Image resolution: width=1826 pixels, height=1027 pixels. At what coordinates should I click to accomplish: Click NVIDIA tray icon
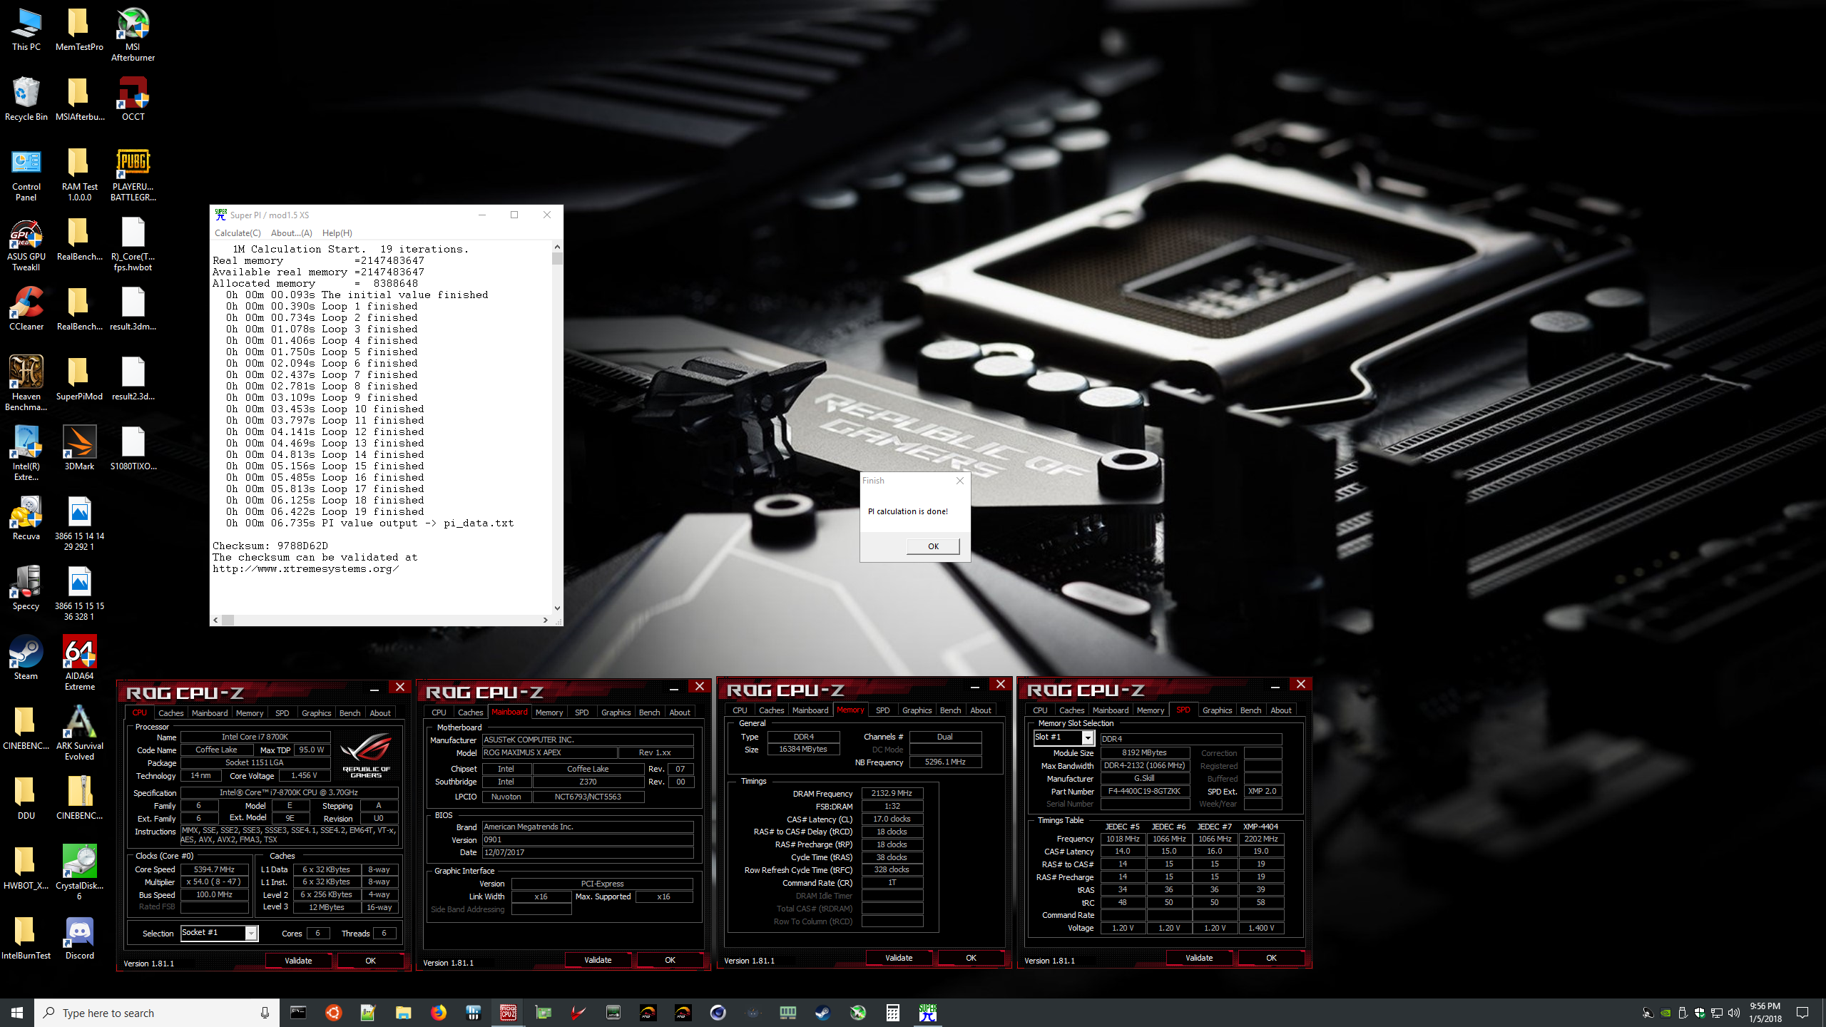[x=1666, y=1013]
